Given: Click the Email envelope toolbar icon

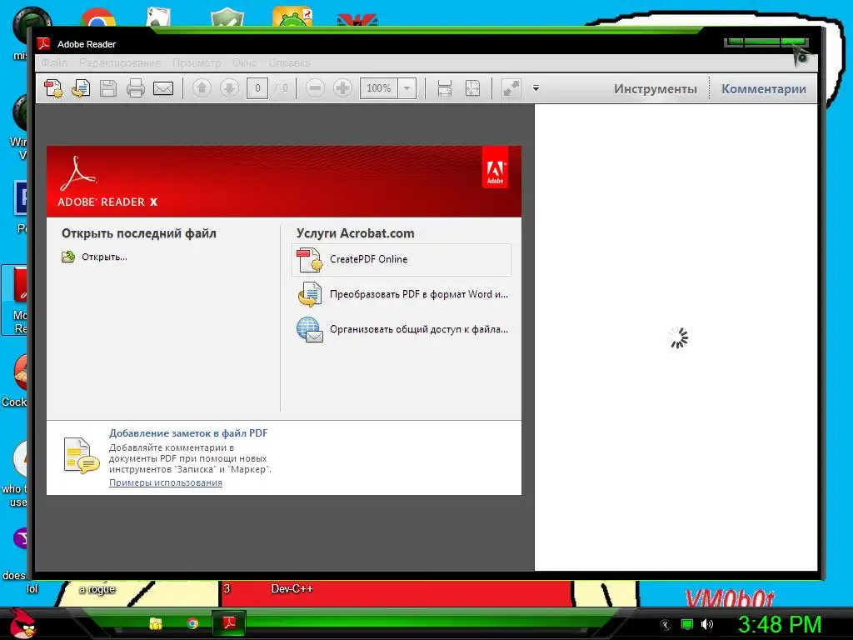Looking at the screenshot, I should click(163, 88).
